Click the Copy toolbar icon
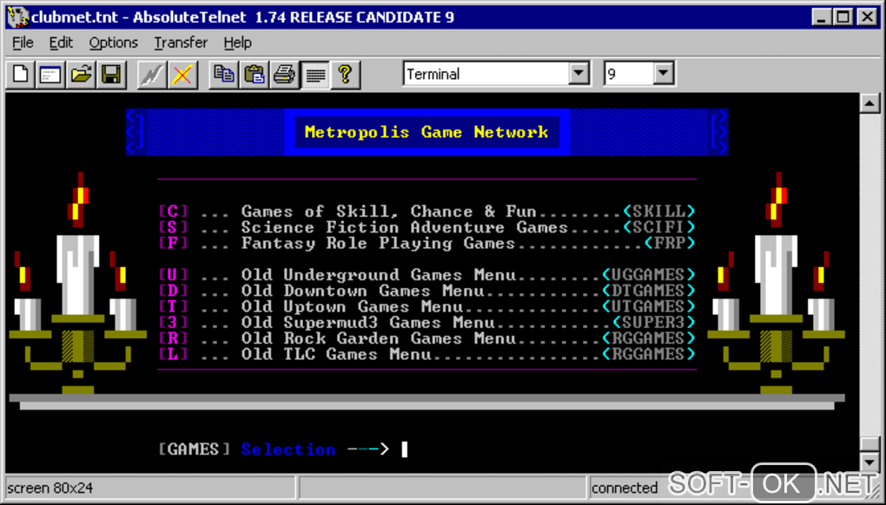The width and height of the screenshot is (886, 505). coord(224,74)
